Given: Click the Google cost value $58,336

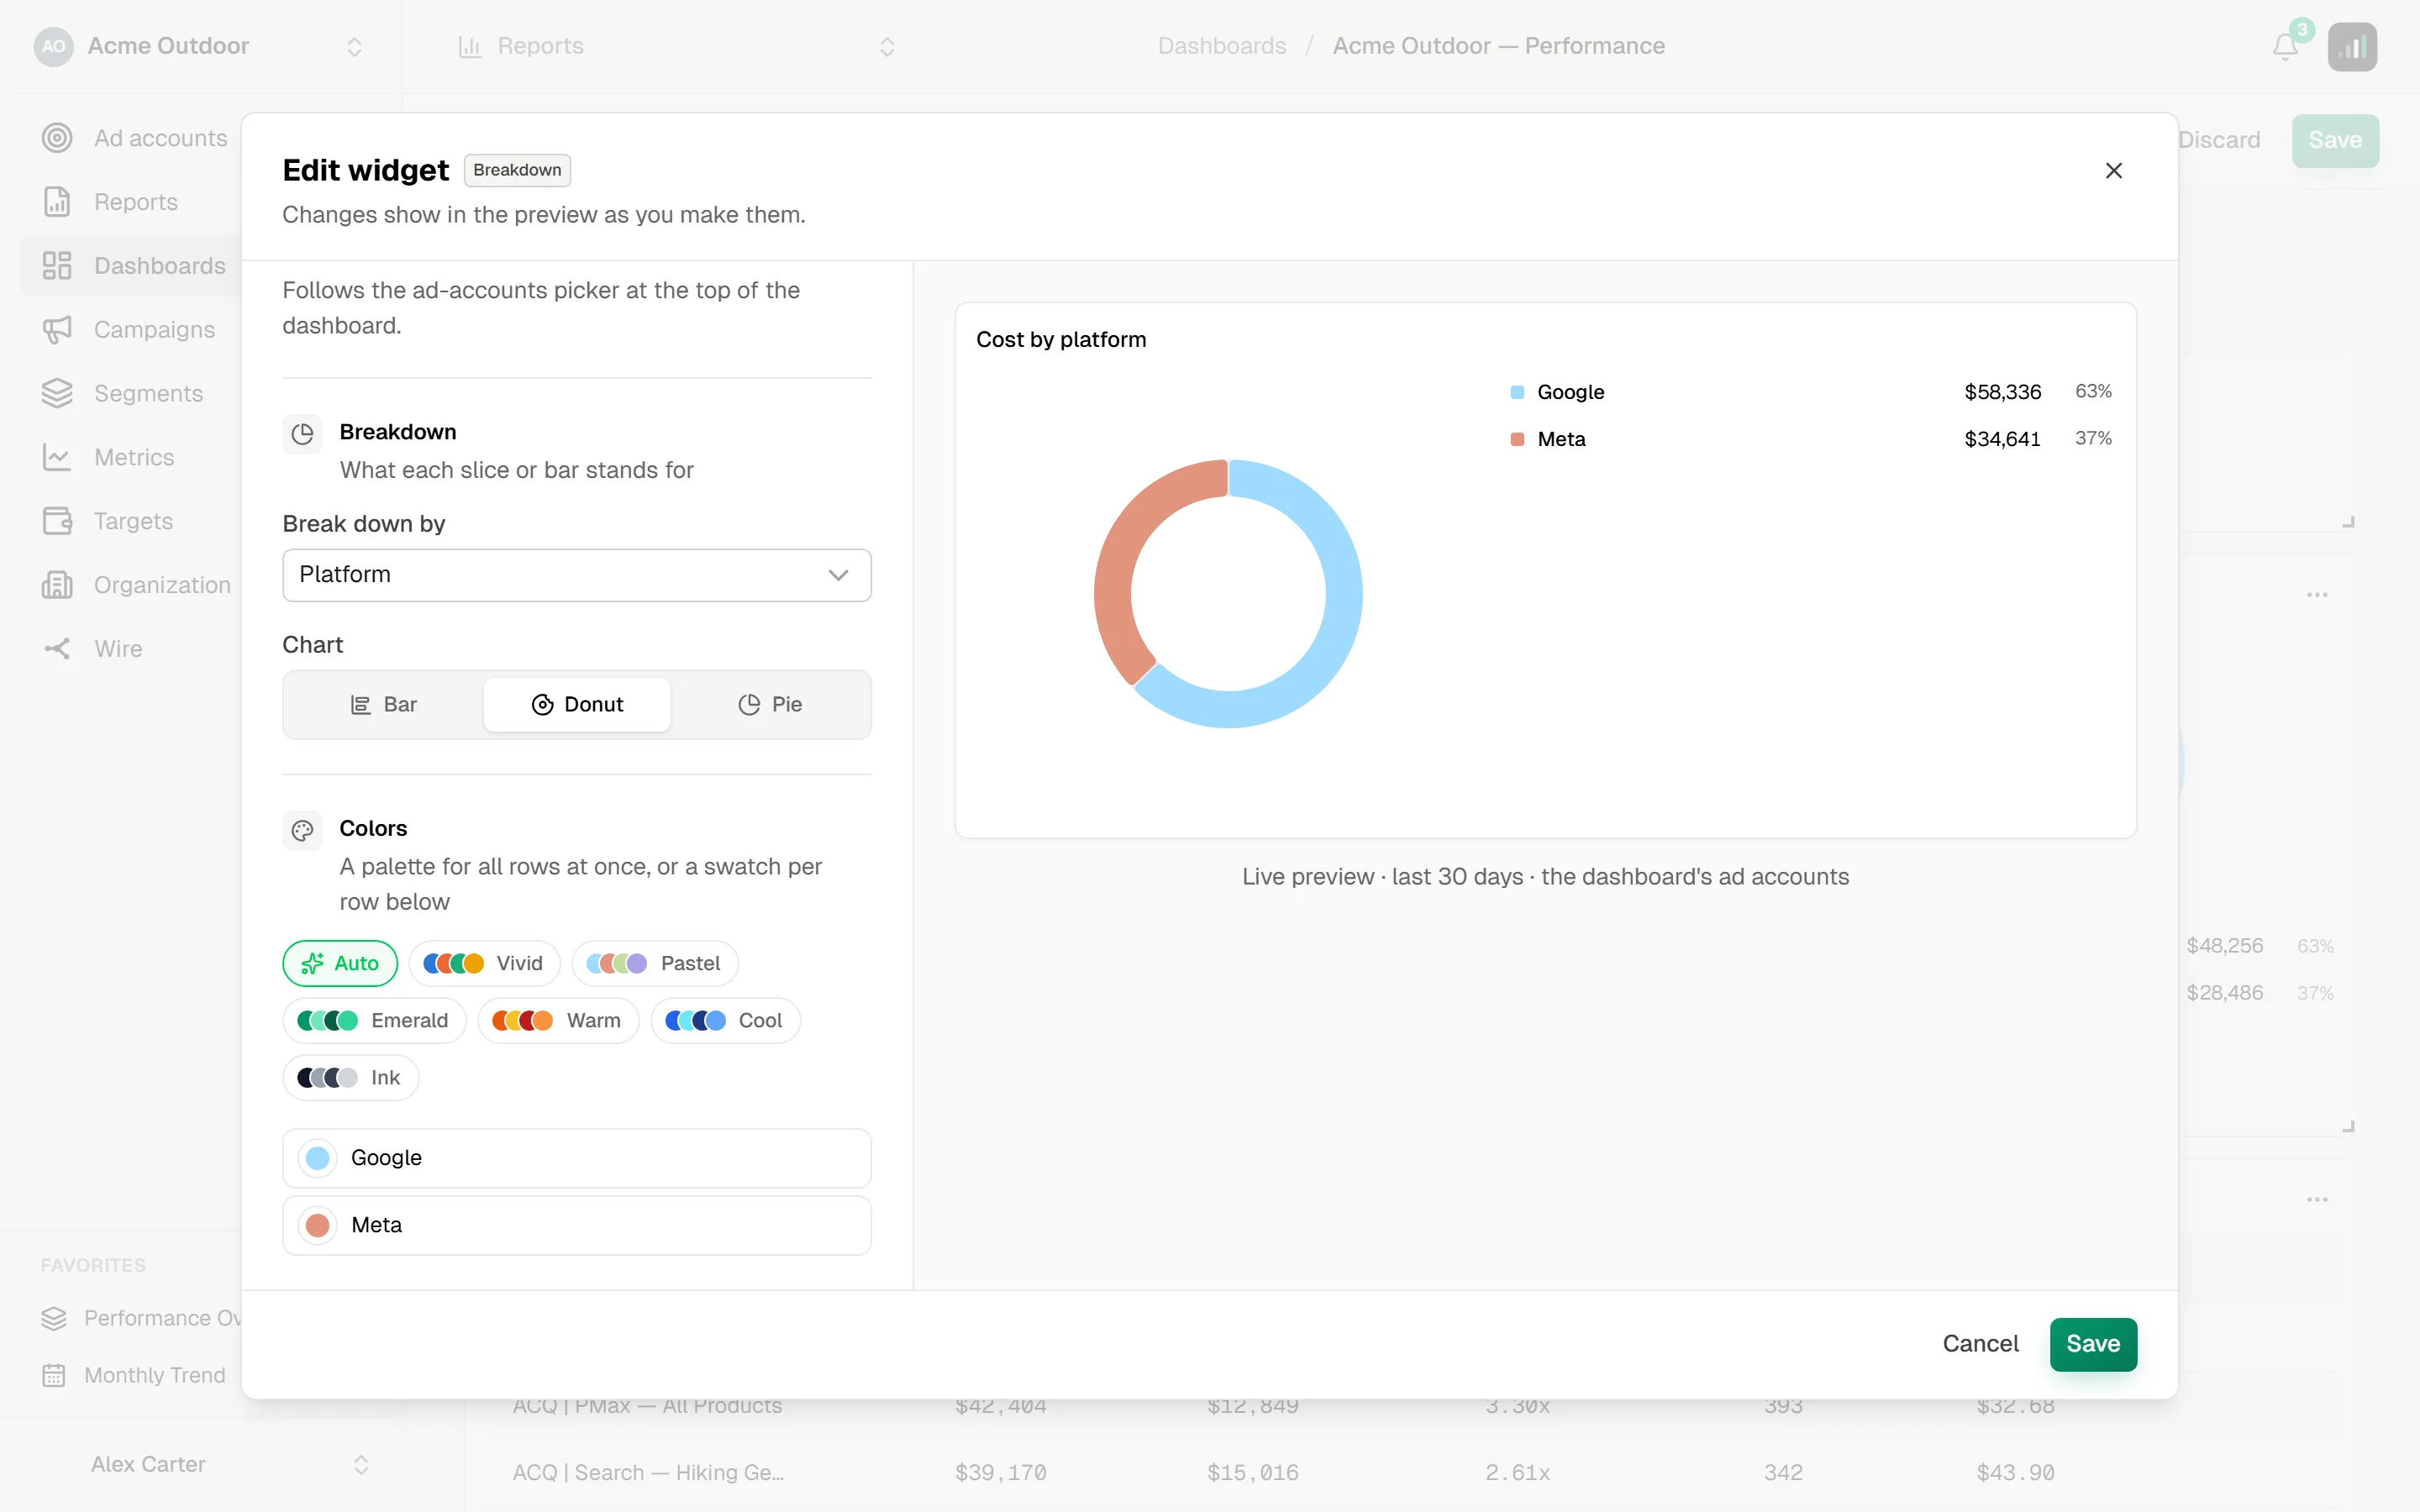Looking at the screenshot, I should (x=2002, y=392).
